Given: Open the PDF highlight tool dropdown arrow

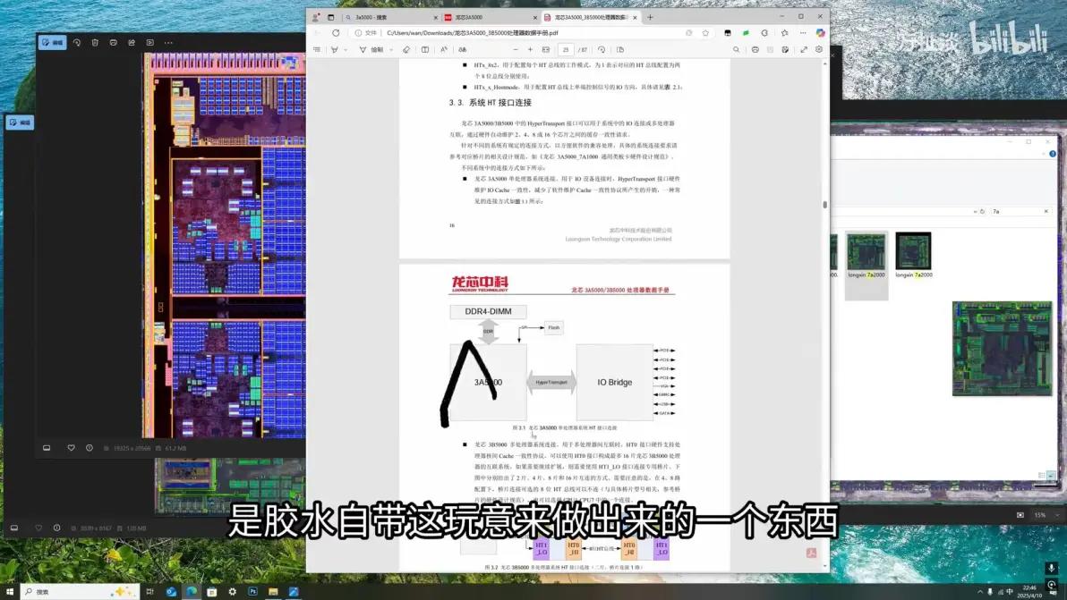Looking at the screenshot, I should 346,49.
